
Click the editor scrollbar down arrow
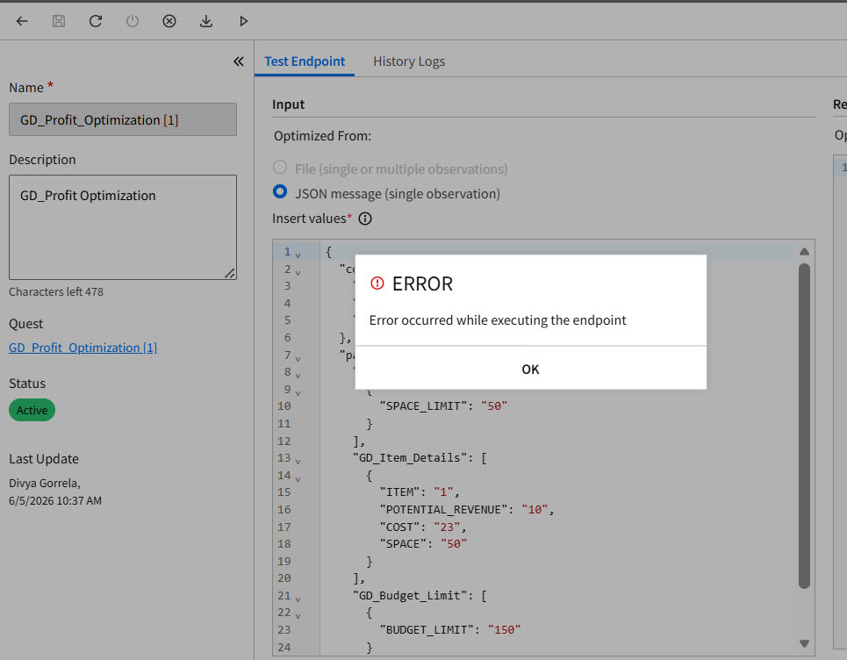804,643
